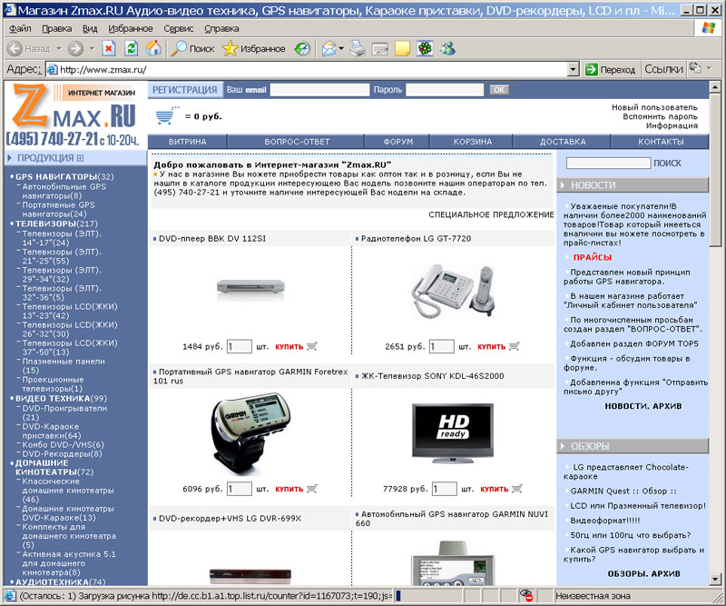
Task: Open НОВОСТИ. АРХИВ link
Action: coord(643,406)
